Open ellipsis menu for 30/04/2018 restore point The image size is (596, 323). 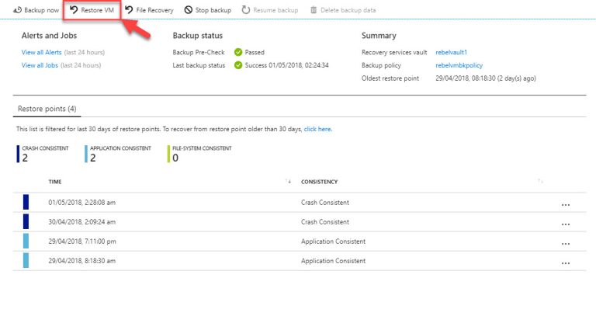point(565,223)
